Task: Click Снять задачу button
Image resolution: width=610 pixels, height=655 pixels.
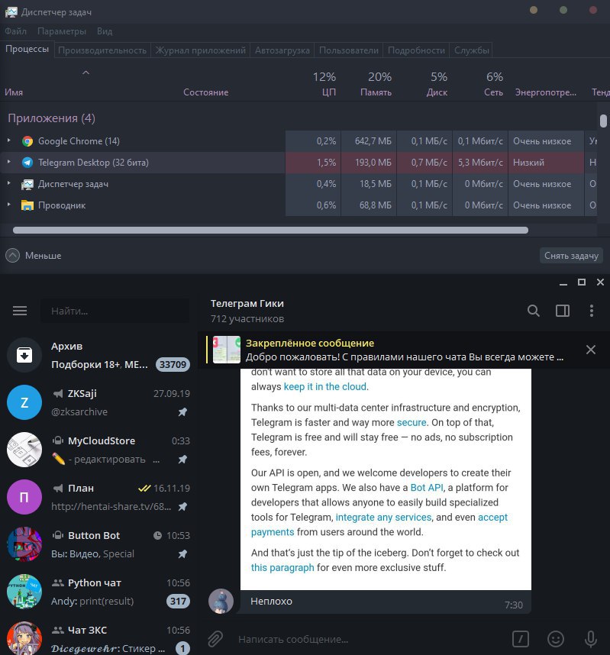Action: (x=571, y=256)
